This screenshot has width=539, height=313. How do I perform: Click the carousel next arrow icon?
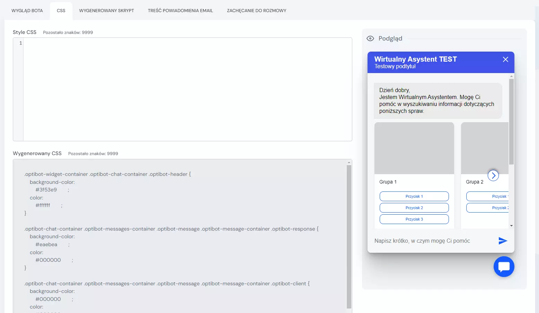493,176
